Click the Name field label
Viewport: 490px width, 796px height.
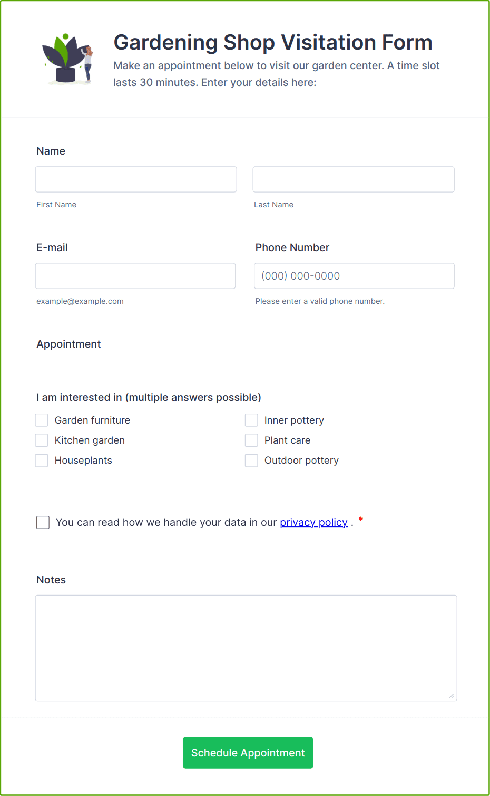[x=51, y=151]
